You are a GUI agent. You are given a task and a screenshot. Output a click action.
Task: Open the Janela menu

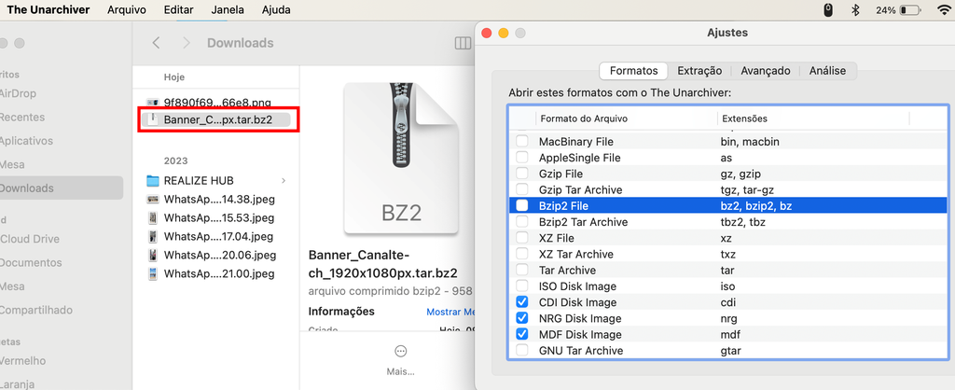tap(228, 9)
